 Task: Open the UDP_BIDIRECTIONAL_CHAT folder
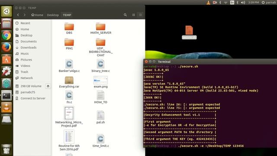pyautogui.click(x=101, y=47)
